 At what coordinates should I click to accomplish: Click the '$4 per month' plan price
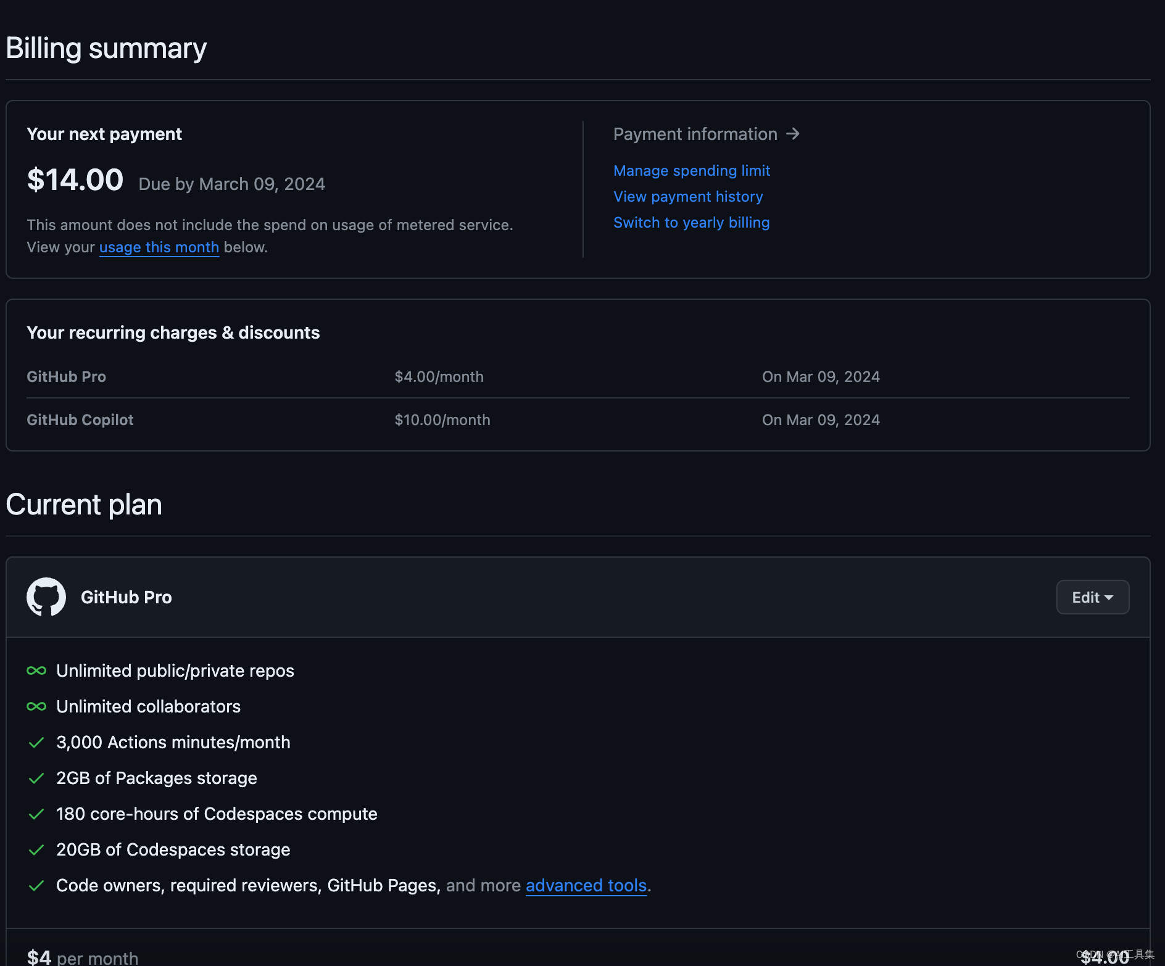(83, 957)
